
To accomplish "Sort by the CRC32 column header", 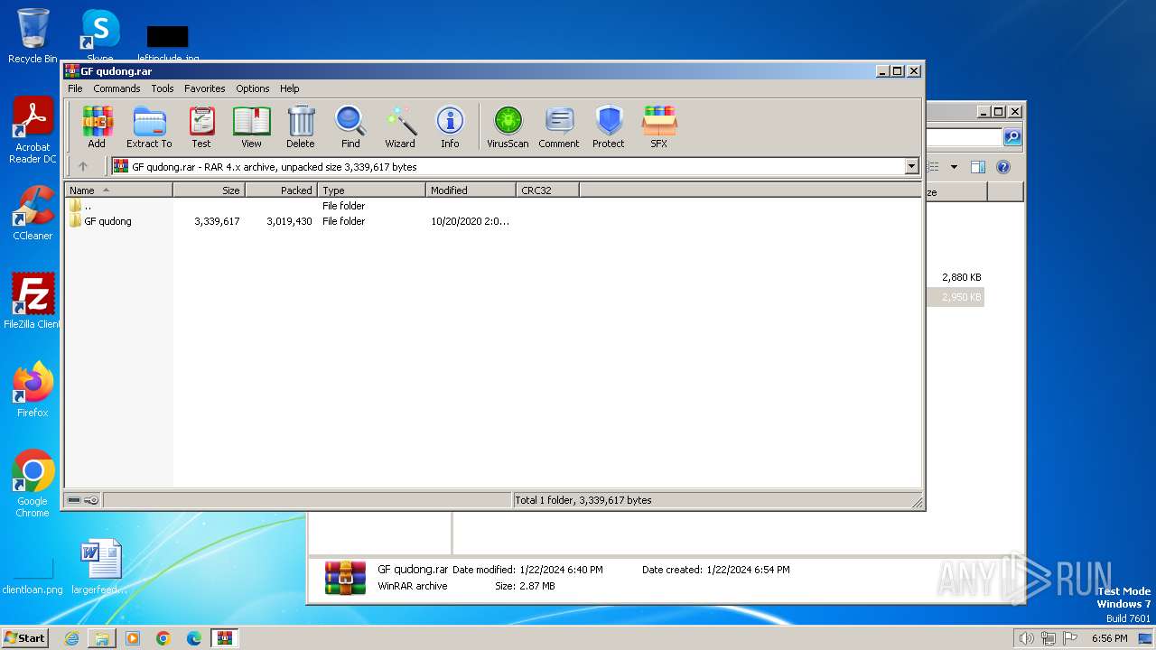I will point(547,190).
